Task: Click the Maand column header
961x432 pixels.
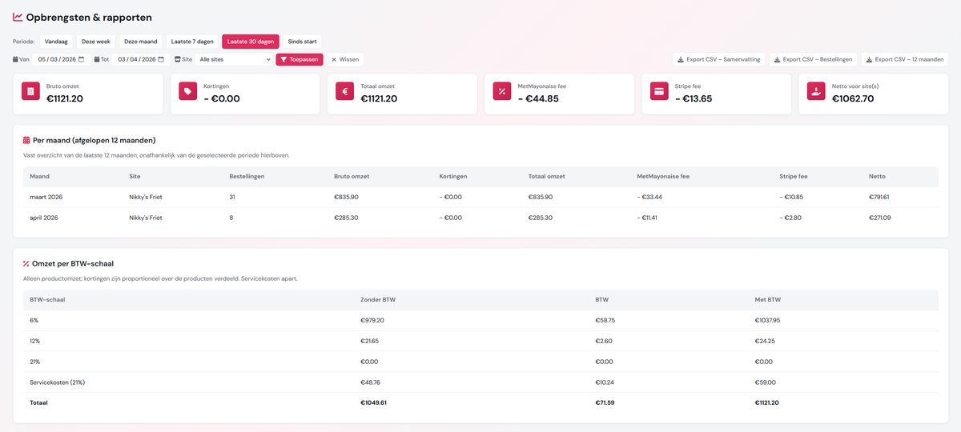Action: click(x=39, y=176)
